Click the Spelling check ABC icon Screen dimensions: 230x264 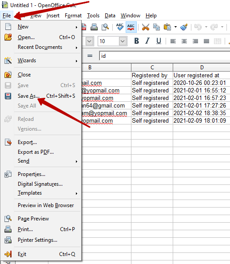120,27
